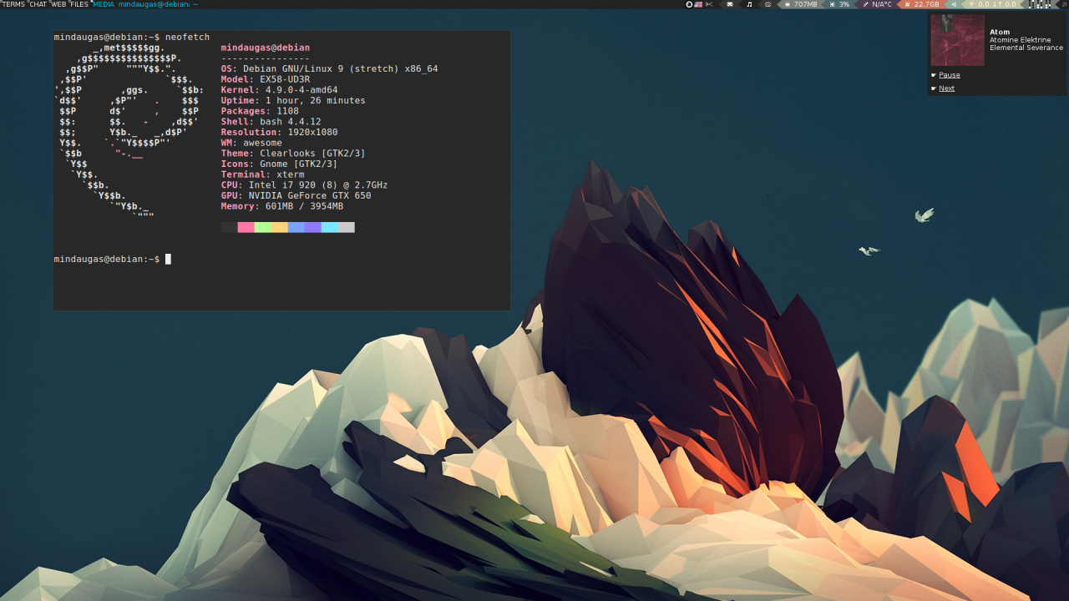Image resolution: width=1069 pixels, height=601 pixels.
Task: Skip to Next track in notification
Action: pos(946,88)
